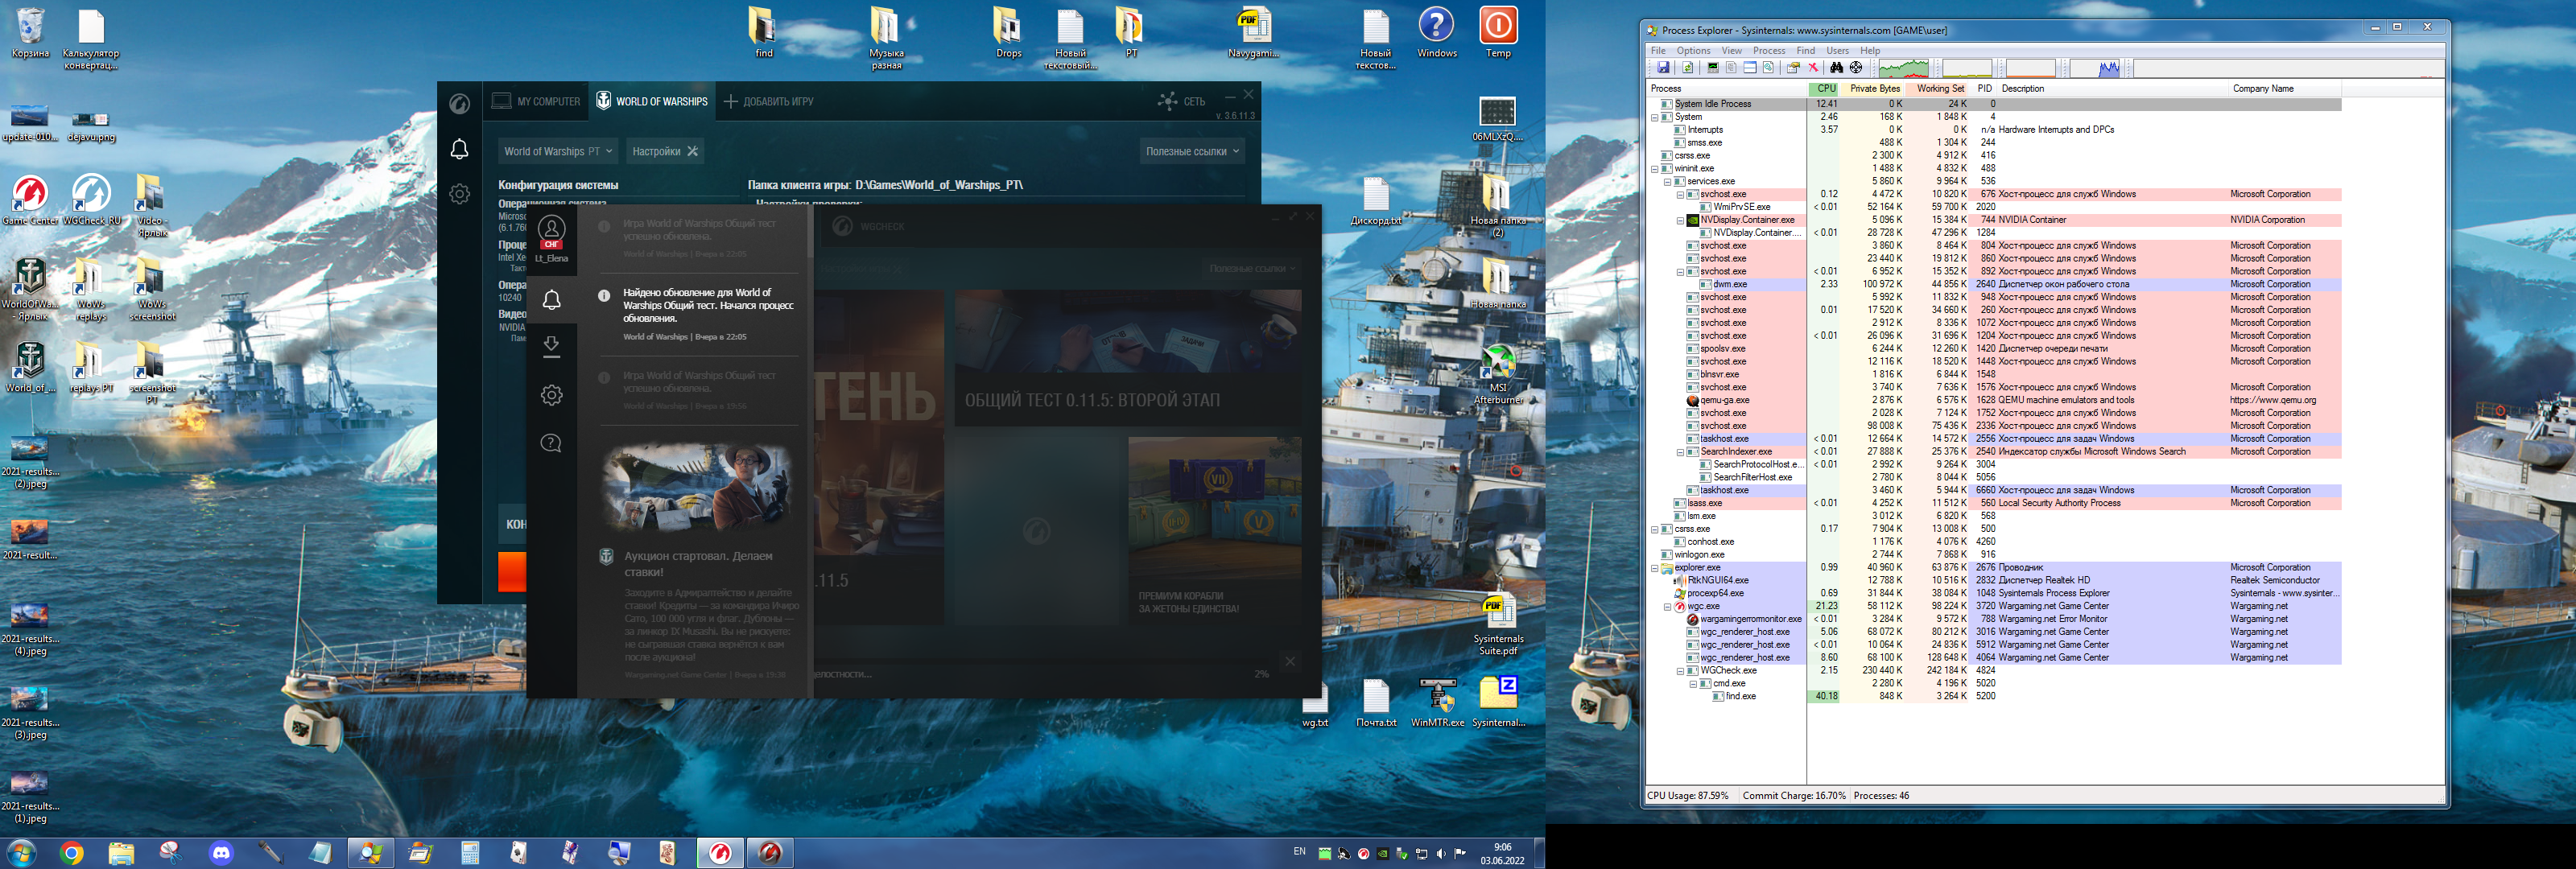Open the Game Center desktop shortcut

click(x=30, y=201)
